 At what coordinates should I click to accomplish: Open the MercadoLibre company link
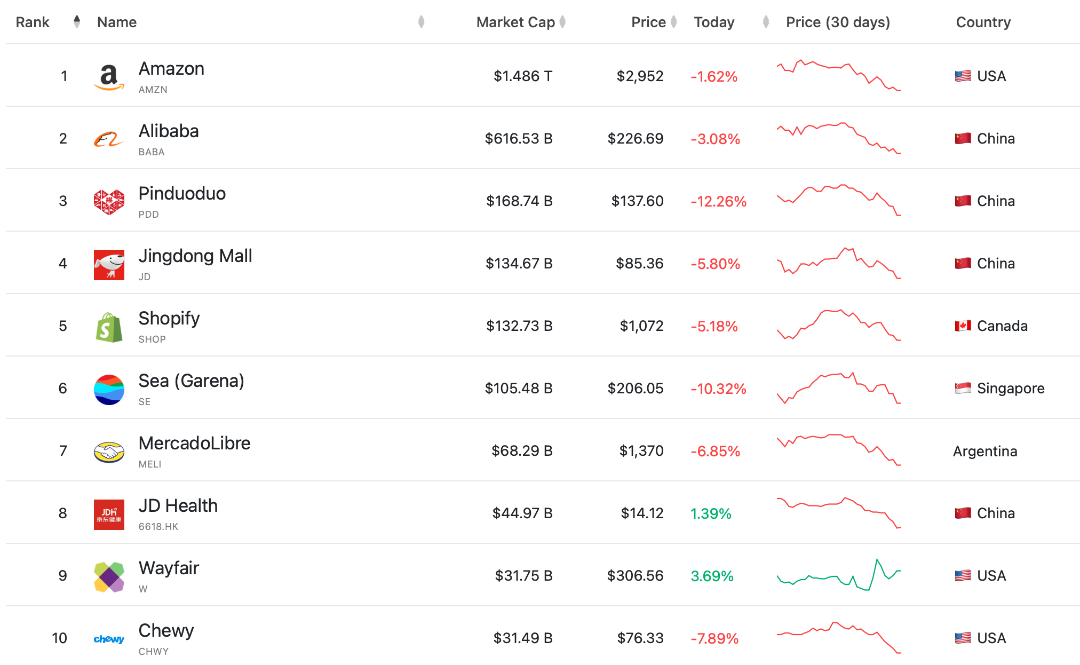[194, 444]
